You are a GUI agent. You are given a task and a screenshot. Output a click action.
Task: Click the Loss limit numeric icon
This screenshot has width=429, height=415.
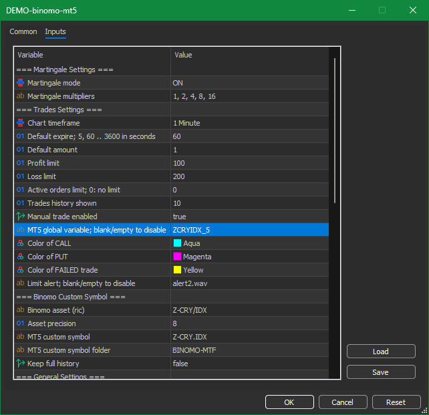pos(20,176)
